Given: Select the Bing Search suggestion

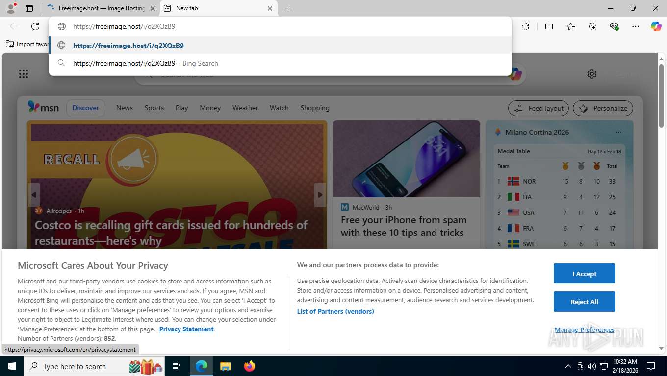Looking at the screenshot, I should tap(280, 63).
